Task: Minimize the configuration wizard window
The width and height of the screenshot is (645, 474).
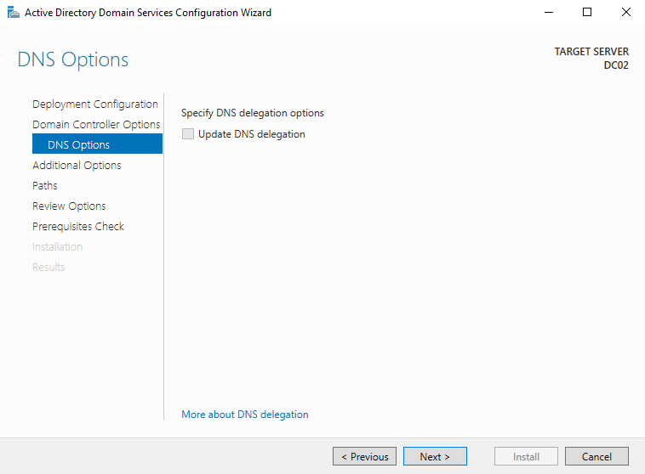Action: (x=548, y=13)
